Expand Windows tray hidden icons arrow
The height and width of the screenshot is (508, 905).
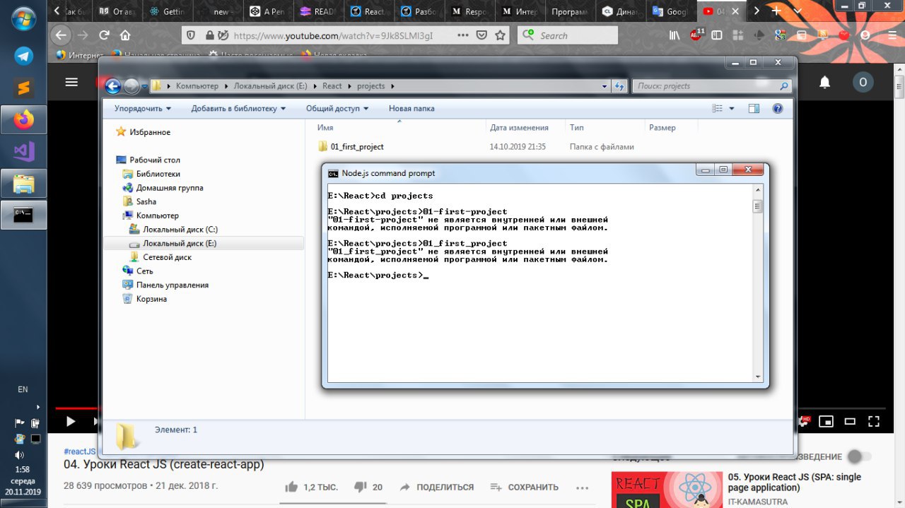(x=37, y=407)
